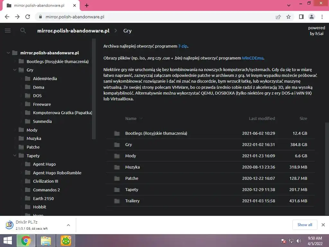329x247 pixels.
Task: Open a new browser tab
Action: click(x=87, y=5)
